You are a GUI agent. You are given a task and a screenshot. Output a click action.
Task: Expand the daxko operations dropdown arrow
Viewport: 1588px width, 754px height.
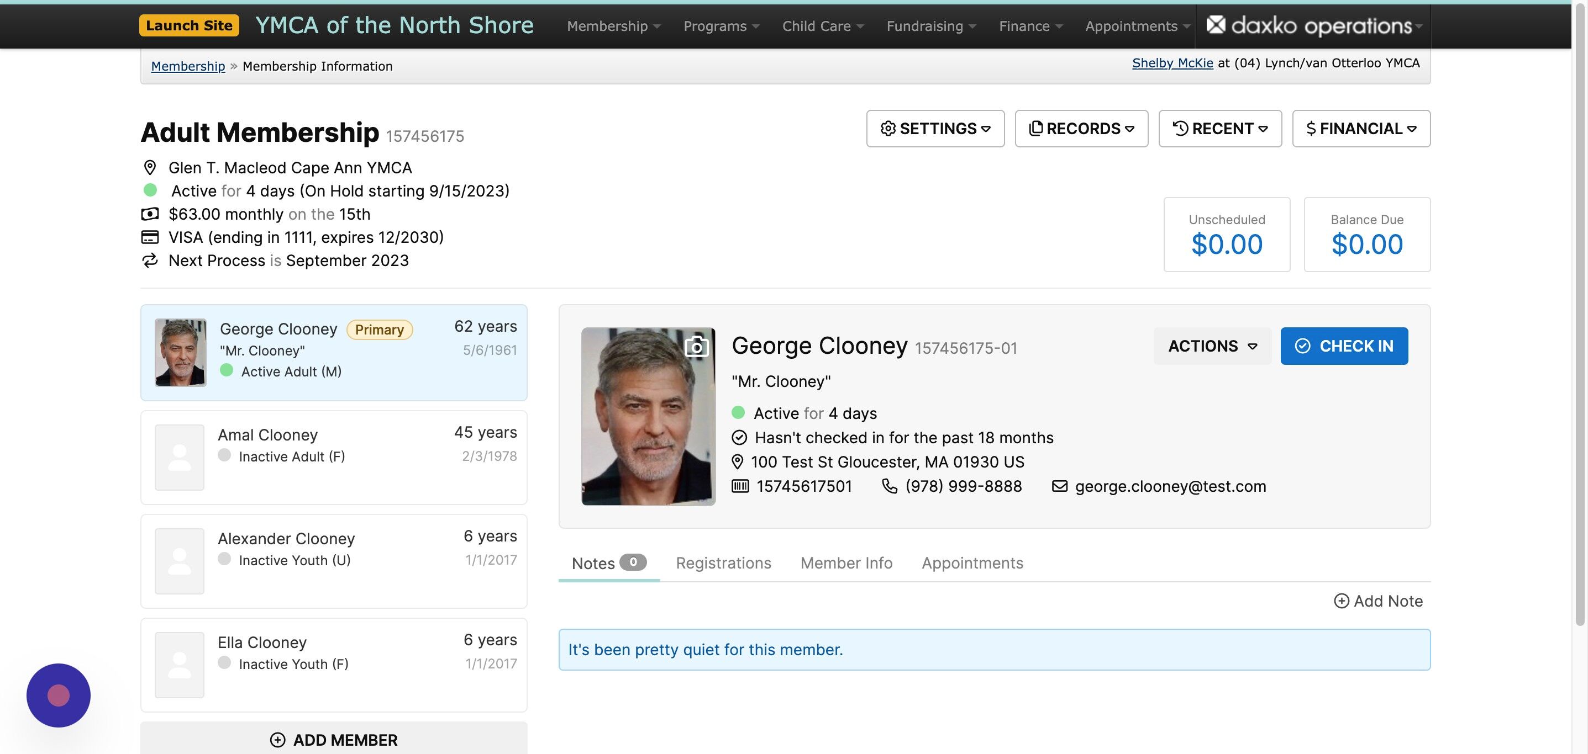tap(1418, 26)
